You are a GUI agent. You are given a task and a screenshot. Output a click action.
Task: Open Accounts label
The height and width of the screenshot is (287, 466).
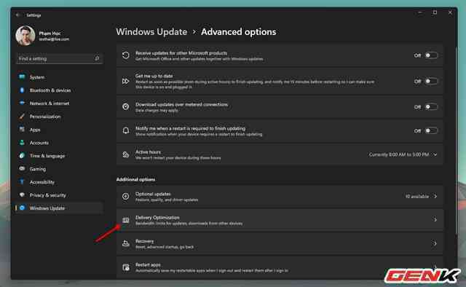pos(39,143)
